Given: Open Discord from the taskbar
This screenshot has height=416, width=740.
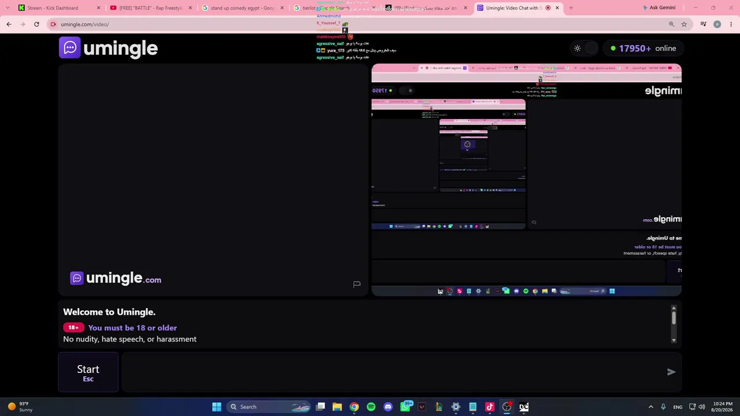Looking at the screenshot, I should click(x=388, y=407).
